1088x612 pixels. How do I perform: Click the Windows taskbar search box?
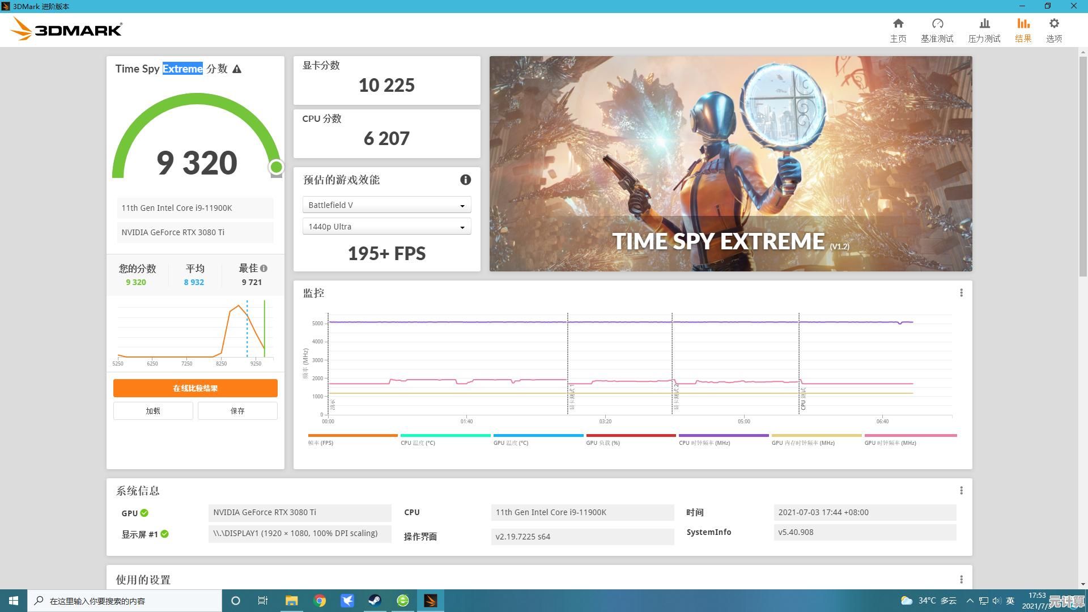(x=125, y=601)
